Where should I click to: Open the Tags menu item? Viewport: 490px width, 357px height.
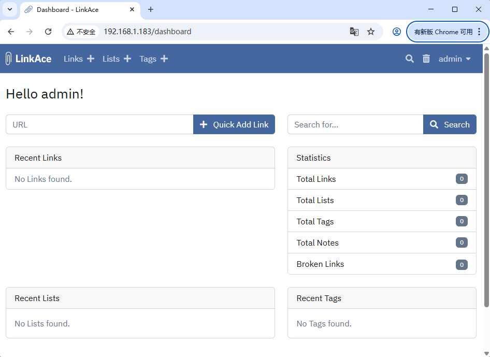[148, 59]
